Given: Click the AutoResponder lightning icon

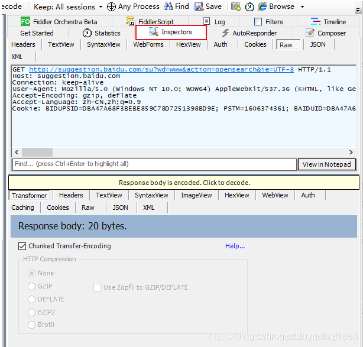Looking at the screenshot, I should 225,33.
